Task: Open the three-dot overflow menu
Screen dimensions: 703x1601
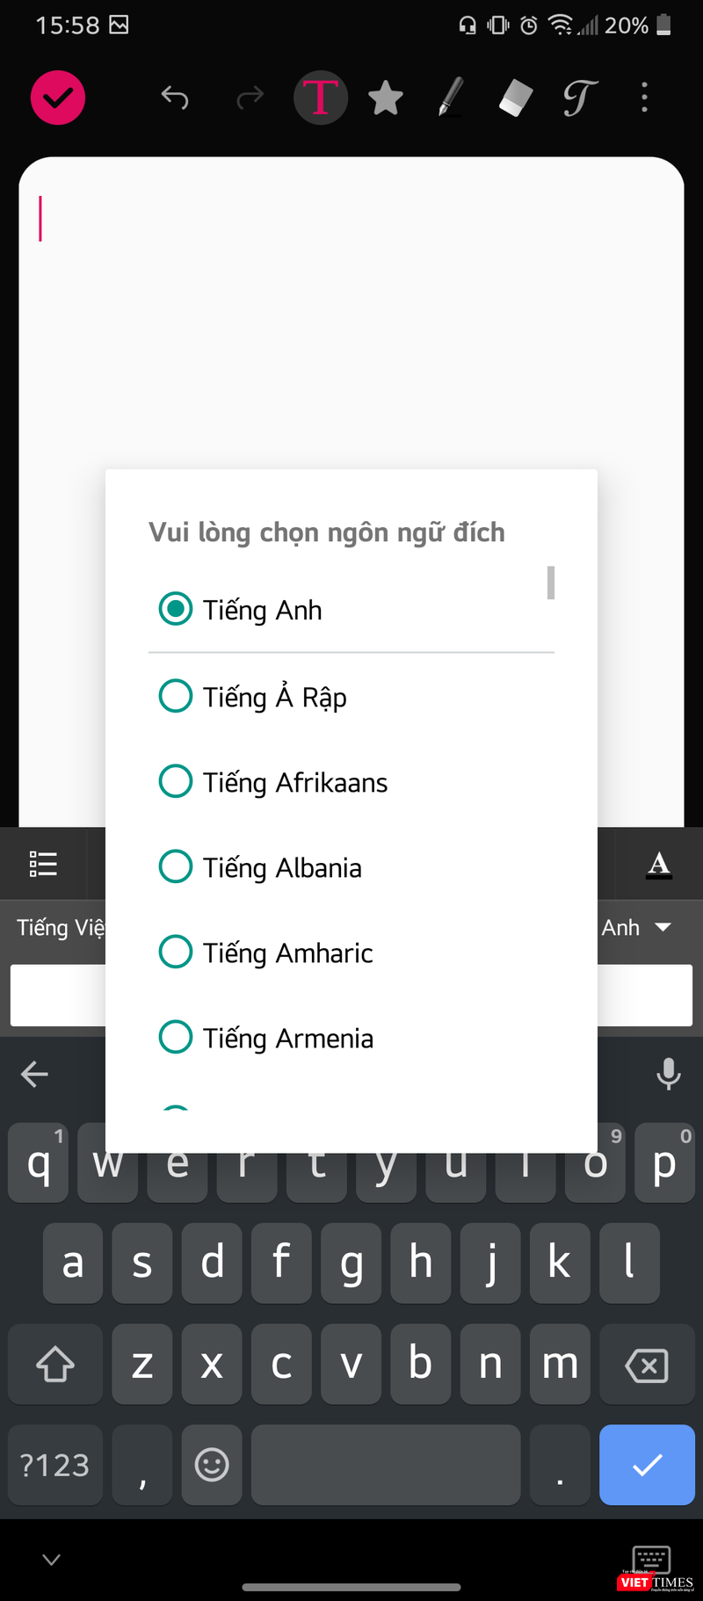Action: 644,98
